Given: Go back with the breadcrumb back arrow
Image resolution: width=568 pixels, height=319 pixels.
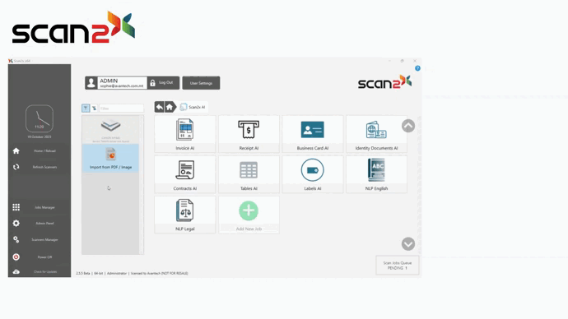Looking at the screenshot, I should 160,107.
